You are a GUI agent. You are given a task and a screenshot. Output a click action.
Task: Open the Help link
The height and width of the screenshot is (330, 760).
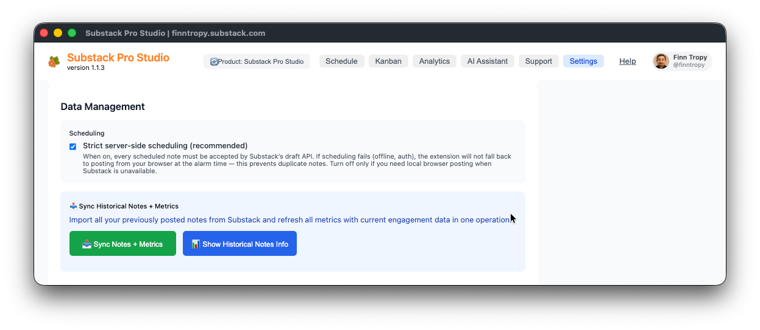click(x=628, y=61)
